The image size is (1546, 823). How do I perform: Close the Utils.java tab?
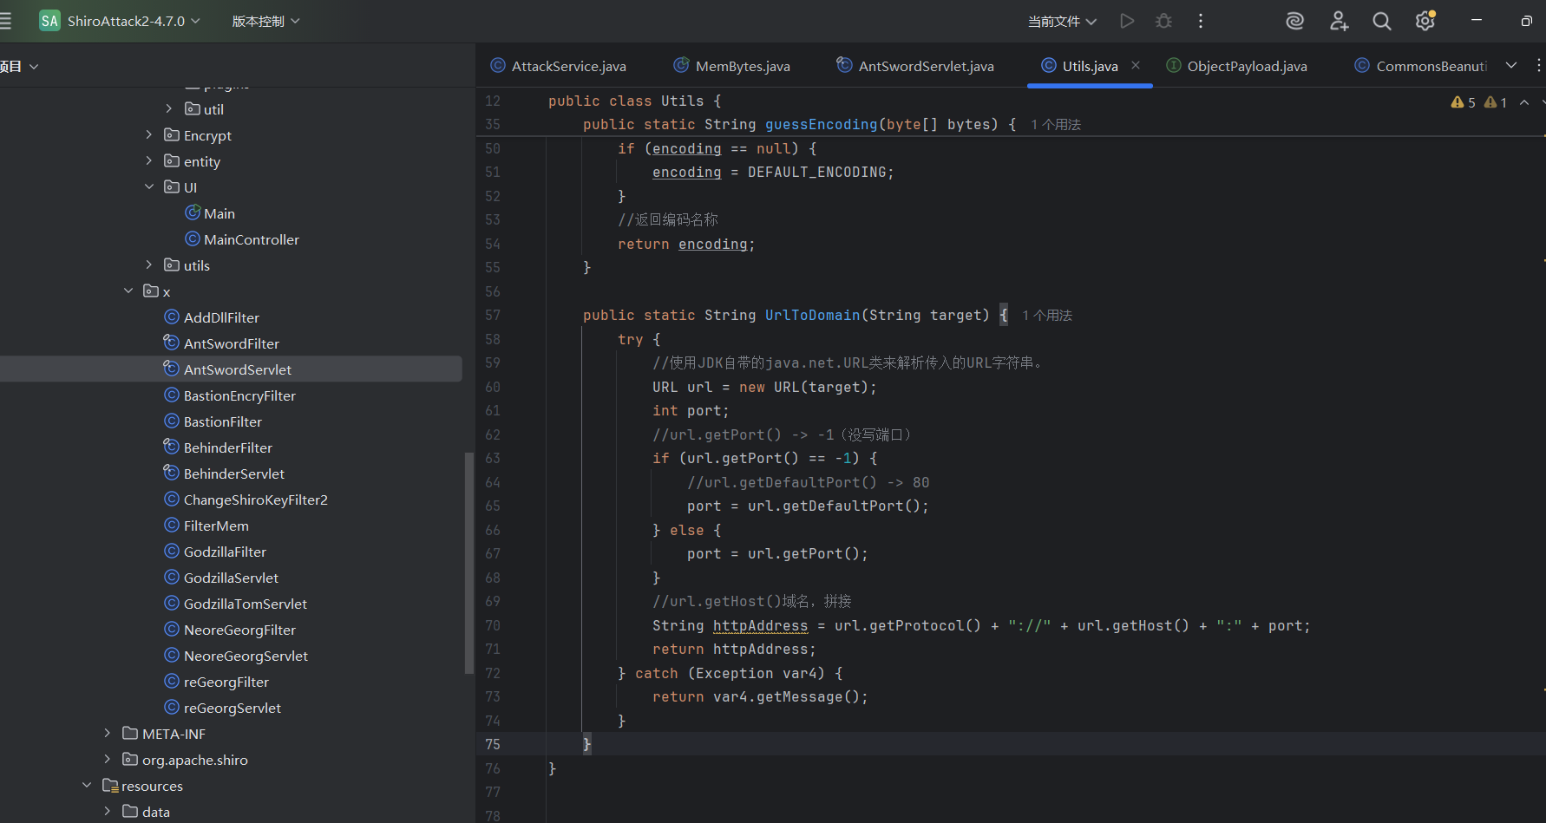click(1136, 66)
